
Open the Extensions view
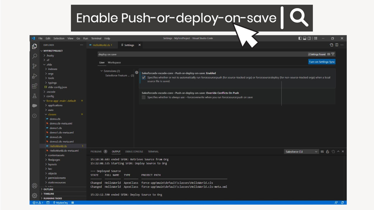[35, 86]
